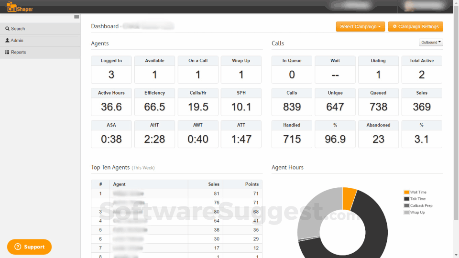Collapse sidebar using the hamburger icon
Screen dimensions: 459x258
coord(76,17)
